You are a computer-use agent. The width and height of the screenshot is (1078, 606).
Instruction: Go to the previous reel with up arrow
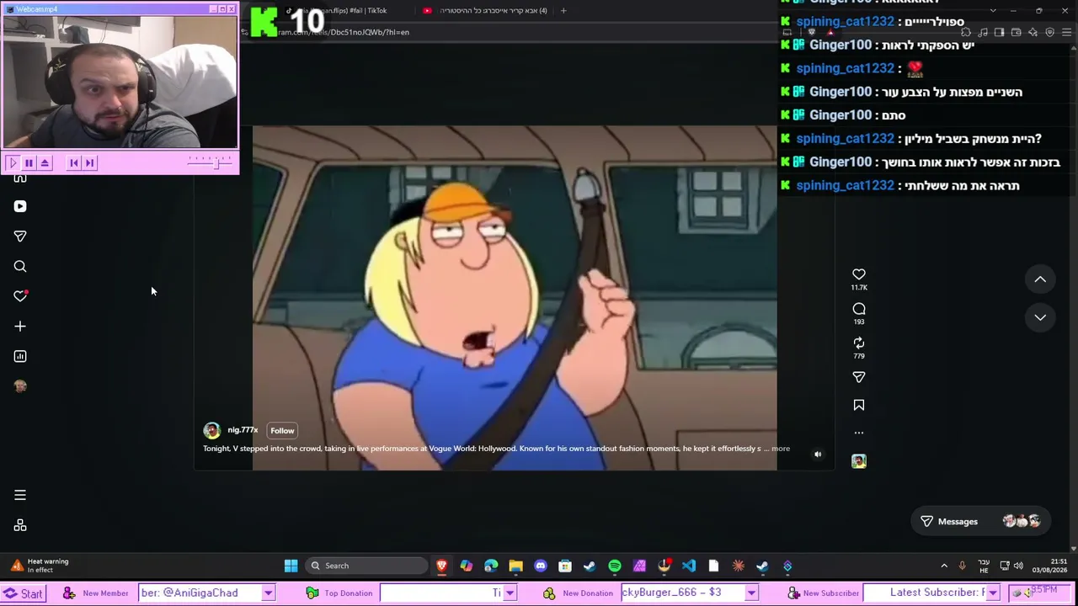(1040, 279)
